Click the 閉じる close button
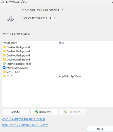This screenshot has height=132, width=113. (x=100, y=129)
